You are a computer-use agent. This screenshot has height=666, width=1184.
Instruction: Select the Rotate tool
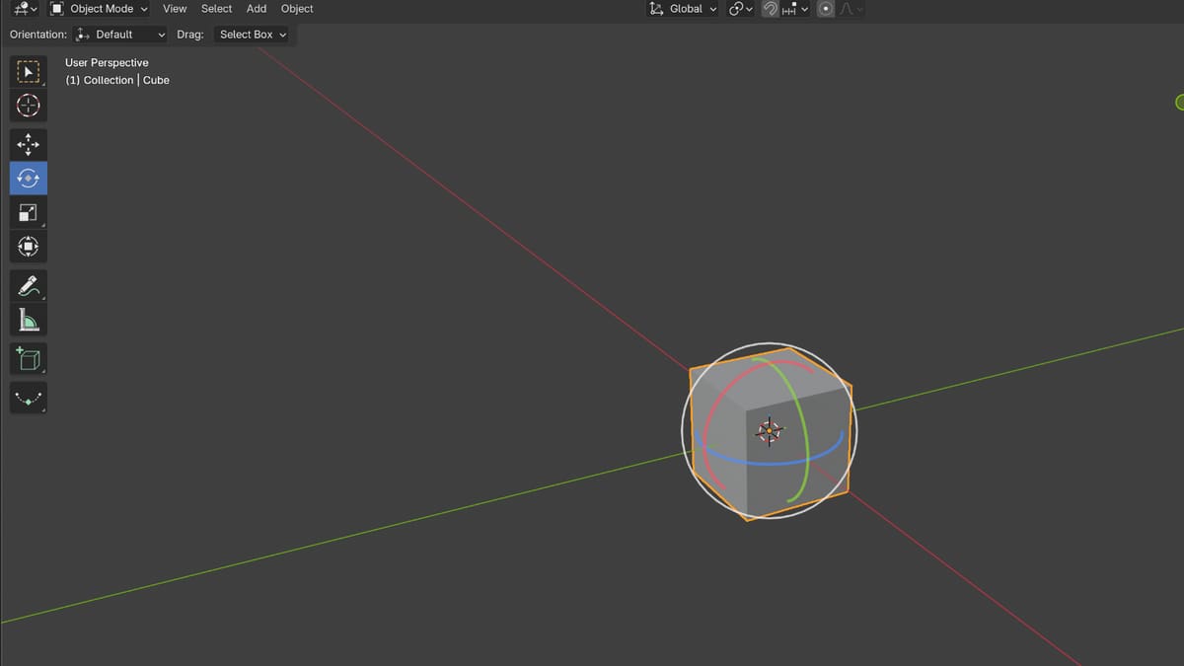[x=29, y=179]
